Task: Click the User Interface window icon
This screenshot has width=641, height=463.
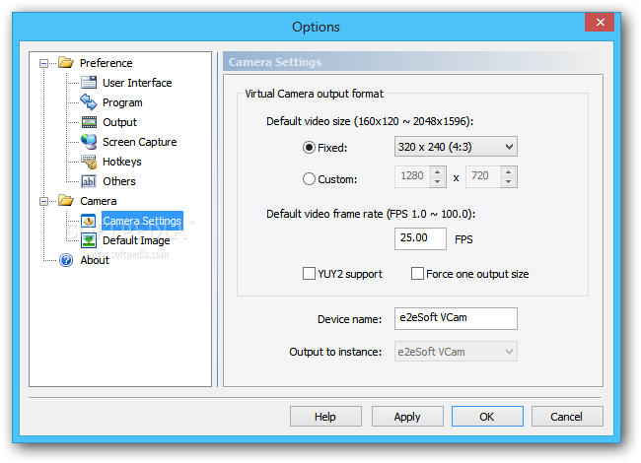Action: click(x=89, y=83)
